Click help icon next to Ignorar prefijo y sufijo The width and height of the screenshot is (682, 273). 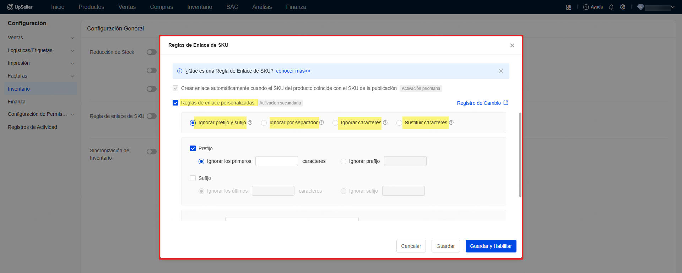pyautogui.click(x=250, y=123)
